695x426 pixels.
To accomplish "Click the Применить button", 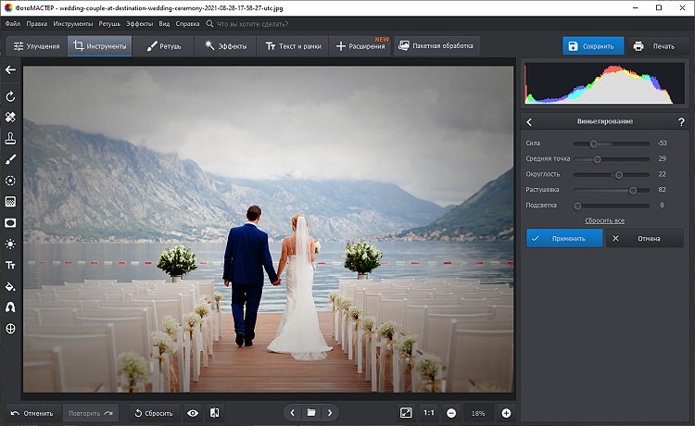I will click(563, 238).
